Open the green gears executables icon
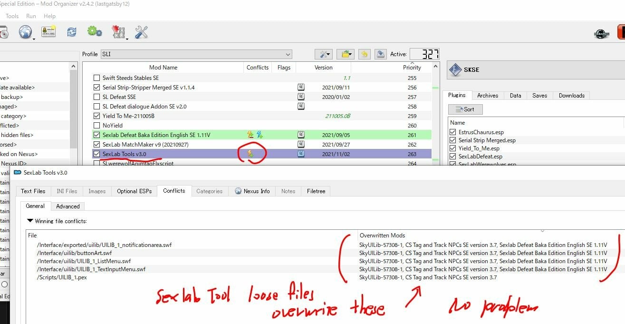 click(x=95, y=32)
